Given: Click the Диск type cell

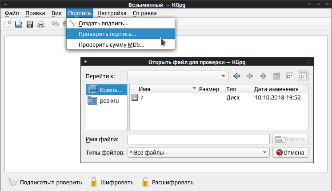Looking at the screenshot, I should (233, 98).
